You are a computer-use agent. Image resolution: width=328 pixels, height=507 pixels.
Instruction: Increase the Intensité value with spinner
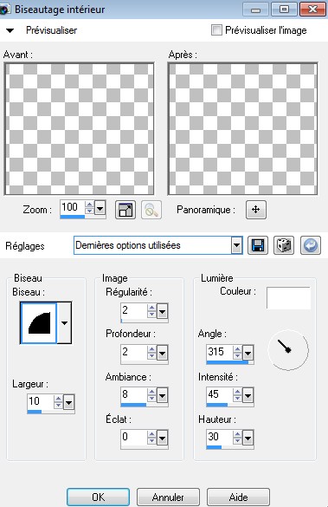tap(237, 392)
